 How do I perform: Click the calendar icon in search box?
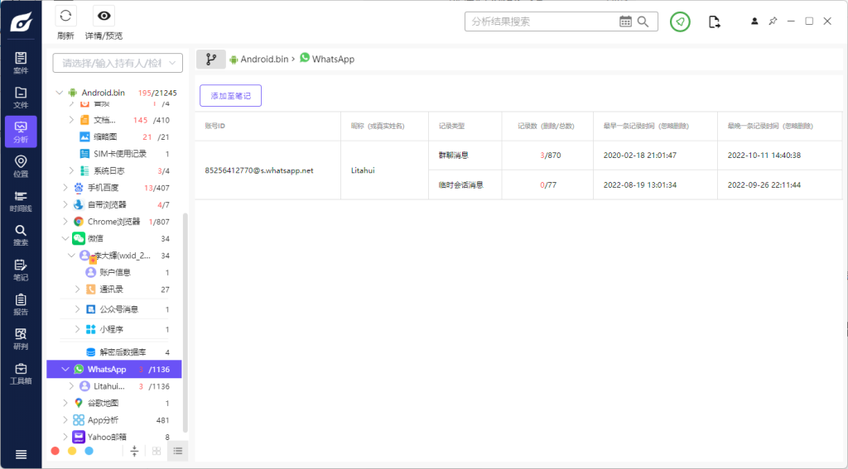625,22
